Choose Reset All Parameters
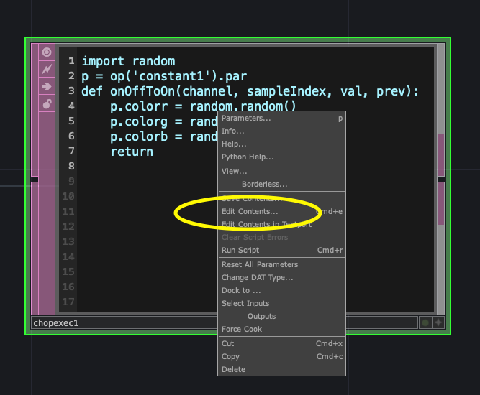480x395 pixels. point(281,264)
